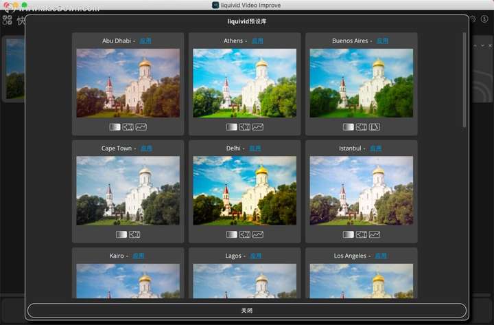
Task: Click the "Athens" preset name
Action: [x=233, y=41]
